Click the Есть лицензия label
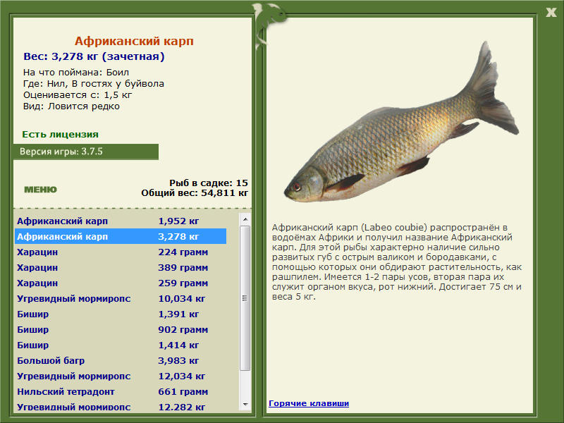 tap(60, 134)
